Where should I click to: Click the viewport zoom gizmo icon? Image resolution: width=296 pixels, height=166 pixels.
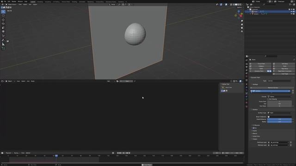(x=242, y=21)
